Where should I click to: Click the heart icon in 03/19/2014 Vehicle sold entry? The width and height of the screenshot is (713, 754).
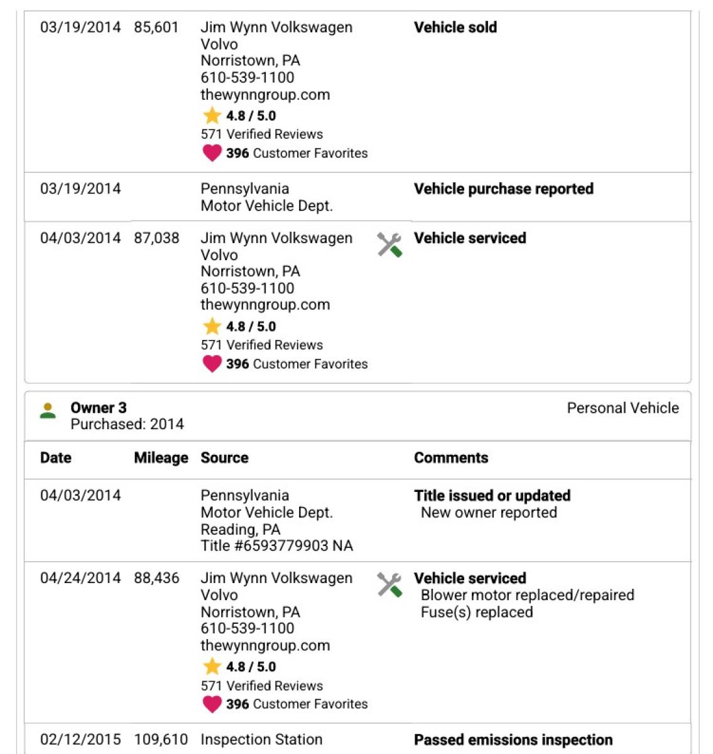point(212,153)
